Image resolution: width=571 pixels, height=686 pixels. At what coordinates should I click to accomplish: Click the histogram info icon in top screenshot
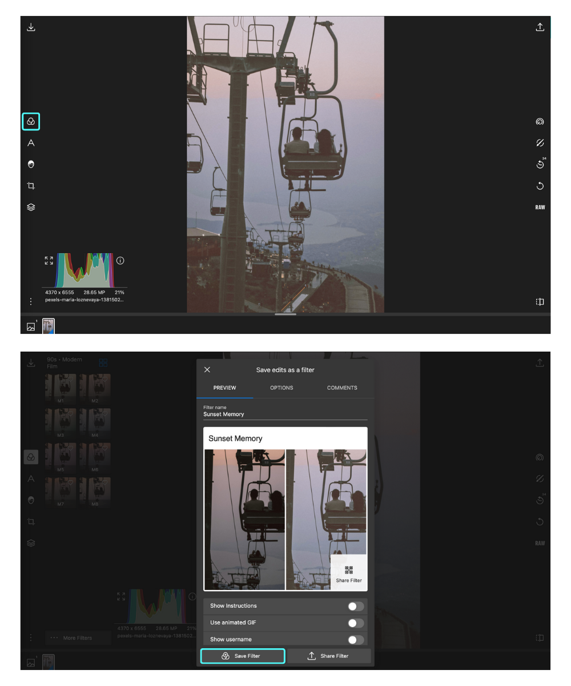(120, 261)
